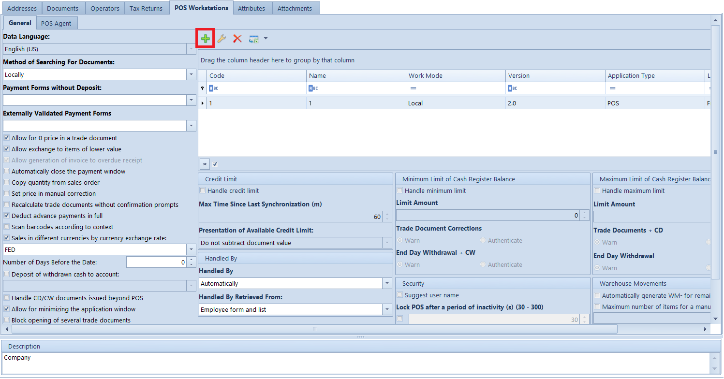Screen dimensions: 724x379
Task: Click the filter row pin indicator icon
Action: (x=203, y=88)
